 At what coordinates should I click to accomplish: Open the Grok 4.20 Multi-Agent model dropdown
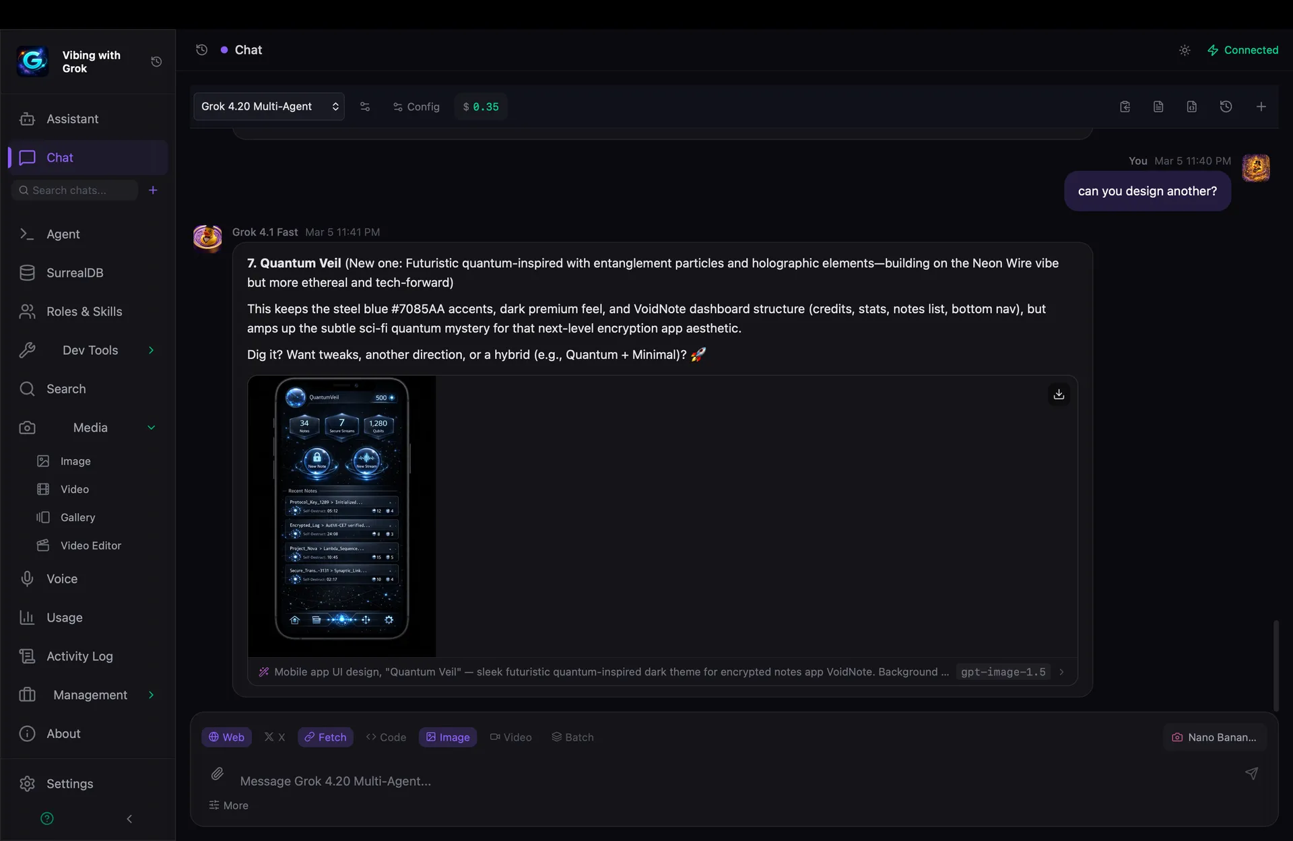pyautogui.click(x=269, y=106)
